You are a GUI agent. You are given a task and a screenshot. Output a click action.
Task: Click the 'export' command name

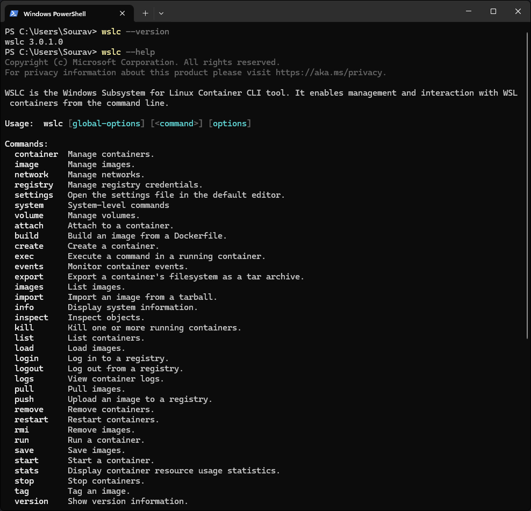tap(29, 277)
